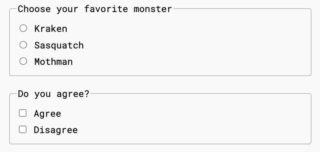
Task: Click the word 'your' in the first legend
Action: coord(67,9)
